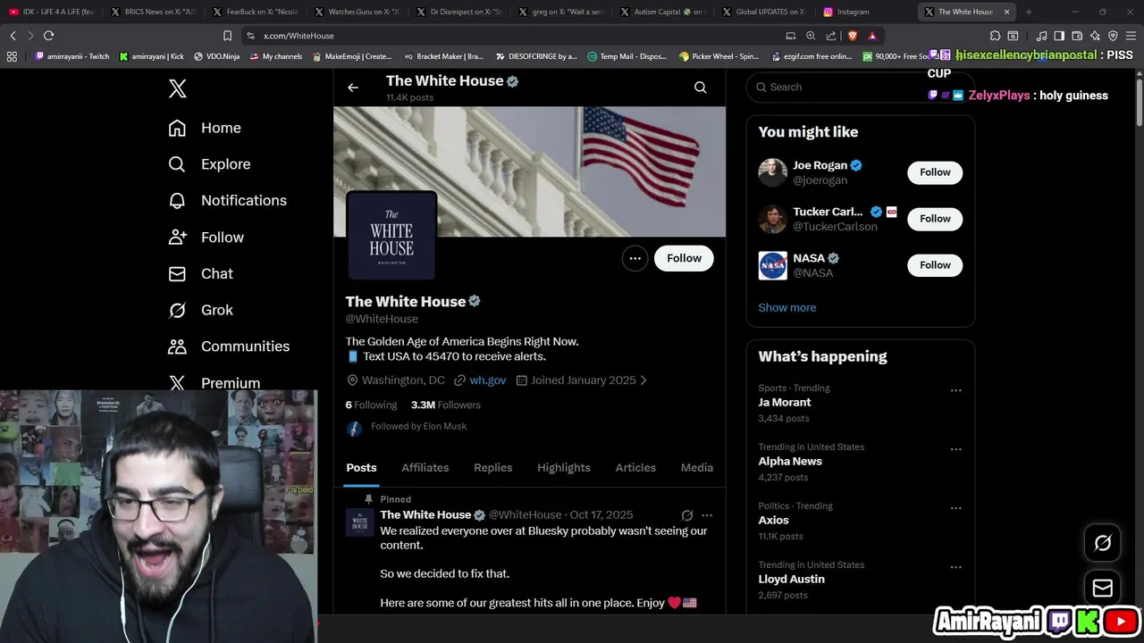Image resolution: width=1144 pixels, height=643 pixels.
Task: Open Home from X sidebar
Action: 205,128
